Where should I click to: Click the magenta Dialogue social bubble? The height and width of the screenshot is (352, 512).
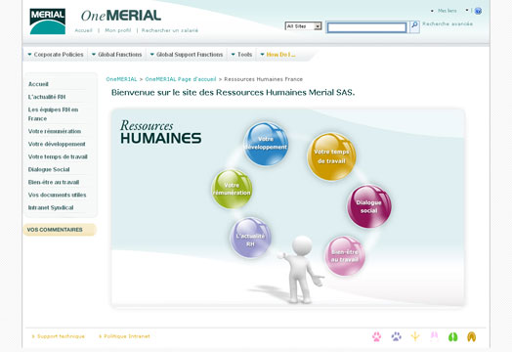pos(369,206)
